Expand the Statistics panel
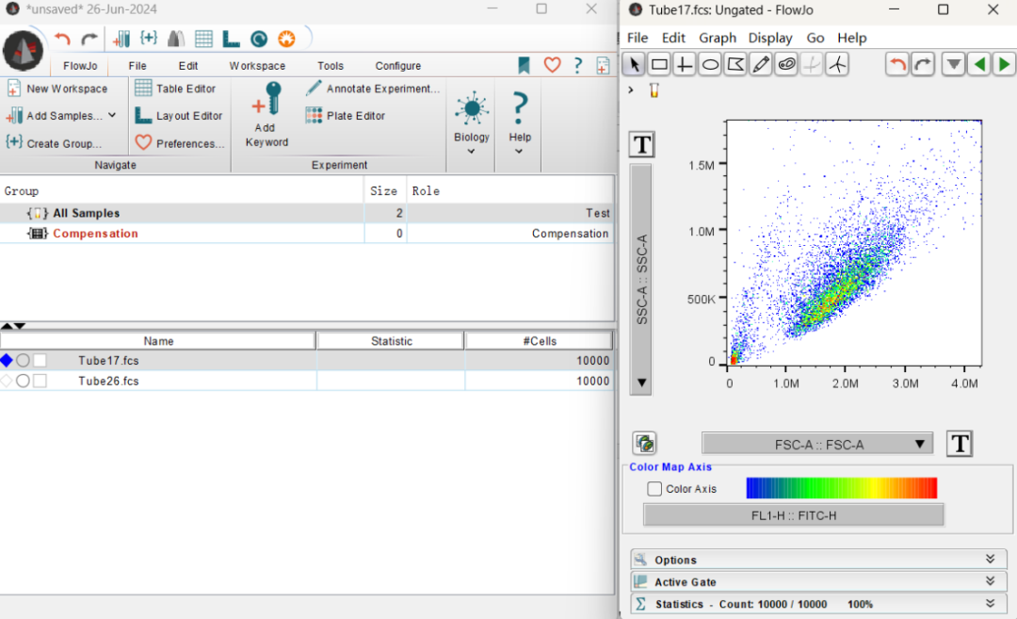 click(x=818, y=603)
